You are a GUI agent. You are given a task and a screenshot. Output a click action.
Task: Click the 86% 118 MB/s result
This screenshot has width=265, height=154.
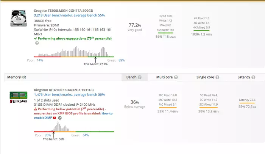pyautogui.click(x=165, y=37)
